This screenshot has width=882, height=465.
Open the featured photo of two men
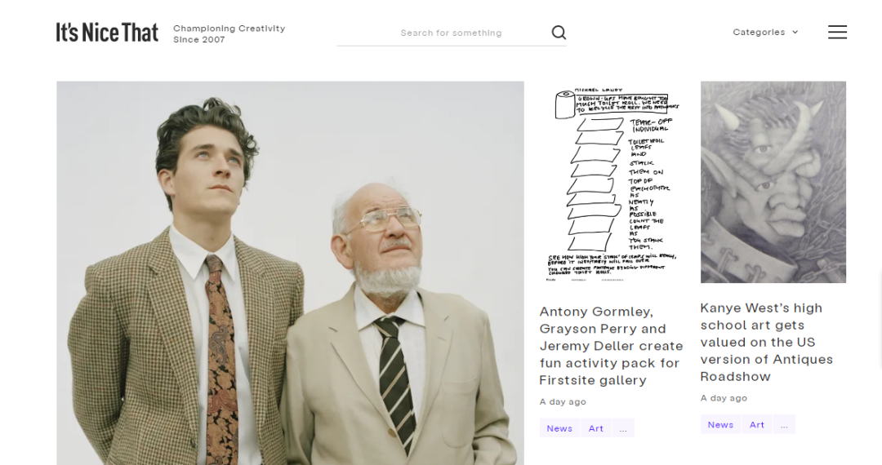(x=290, y=273)
